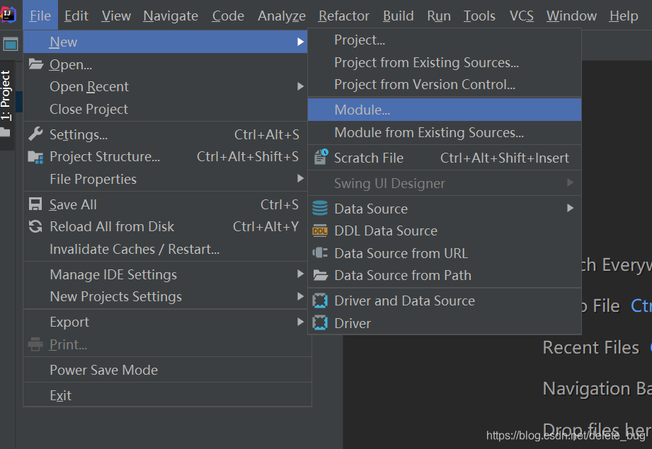Click the Settings wrench icon

coord(35,134)
